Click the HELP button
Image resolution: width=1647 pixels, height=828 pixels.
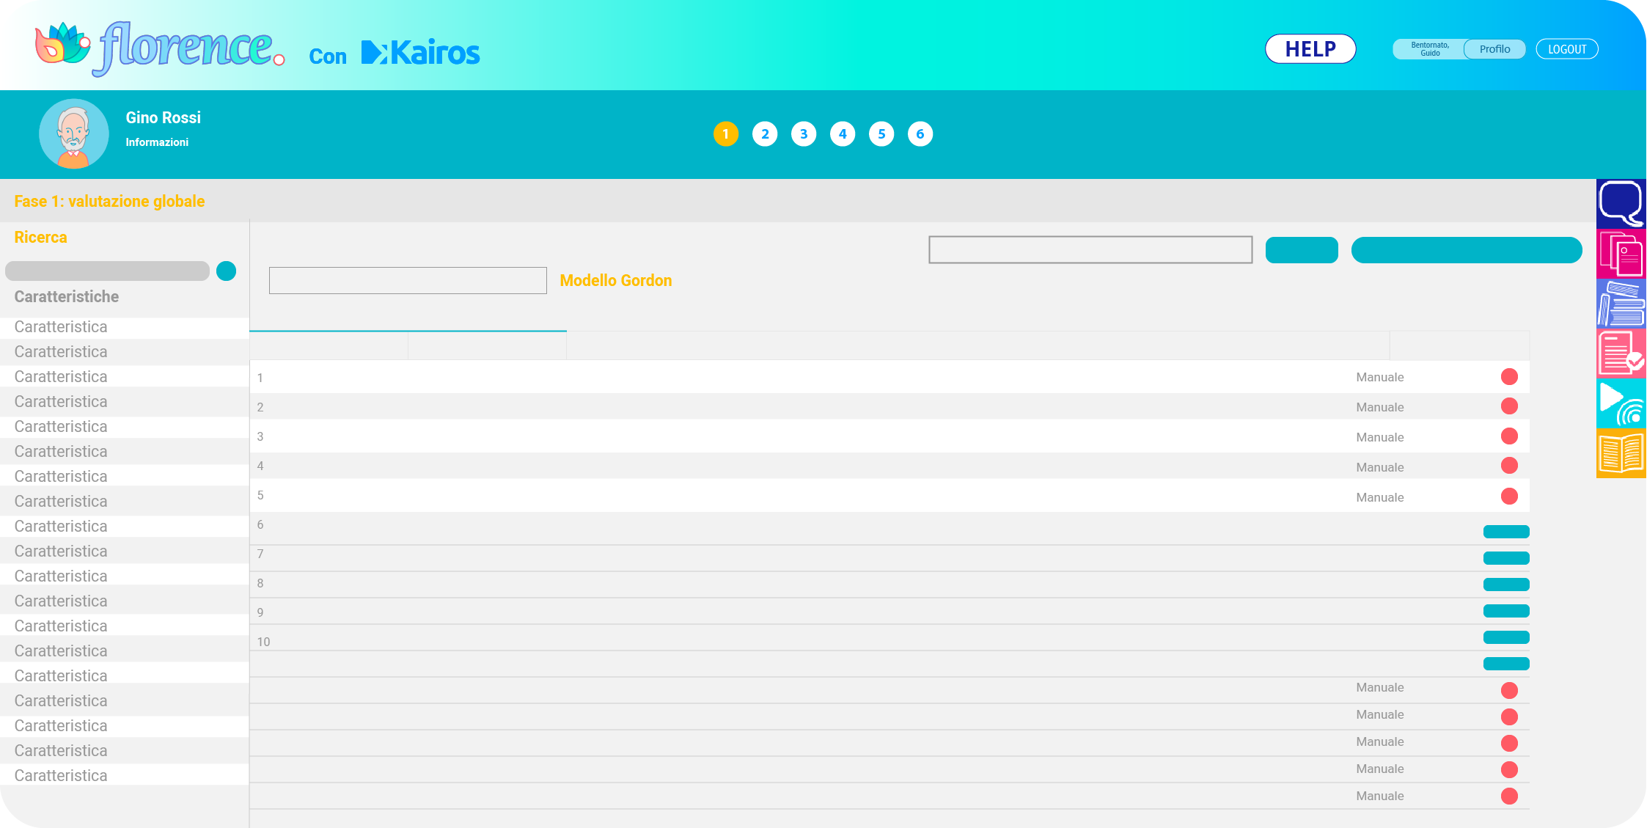1310,49
